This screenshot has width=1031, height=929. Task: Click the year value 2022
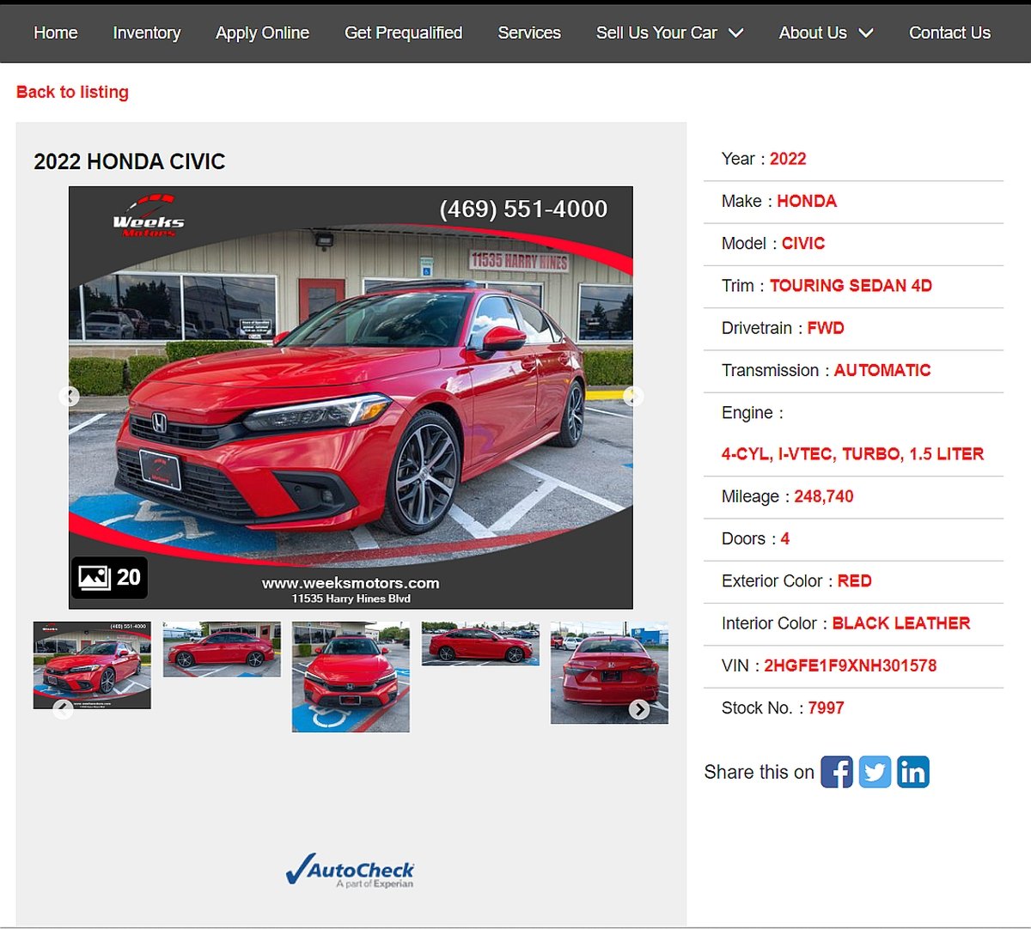click(788, 159)
